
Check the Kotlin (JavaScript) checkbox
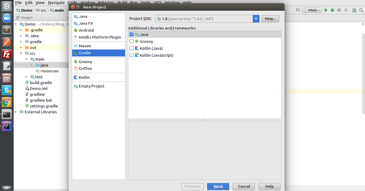tap(132, 55)
